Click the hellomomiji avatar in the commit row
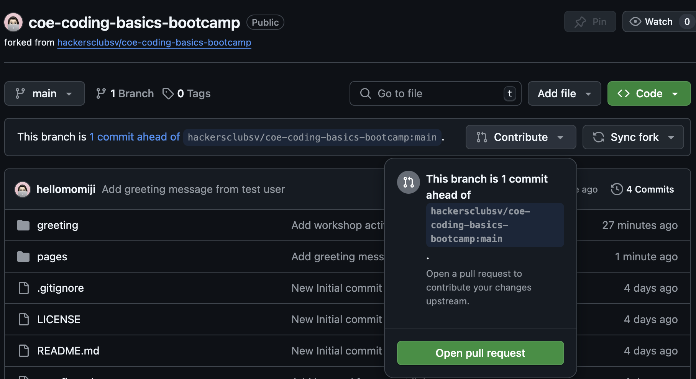Image resolution: width=696 pixels, height=379 pixels. tap(23, 189)
